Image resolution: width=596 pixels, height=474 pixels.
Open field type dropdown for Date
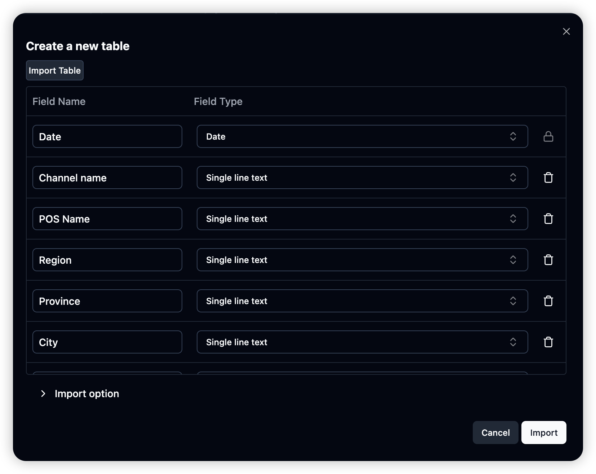point(362,136)
